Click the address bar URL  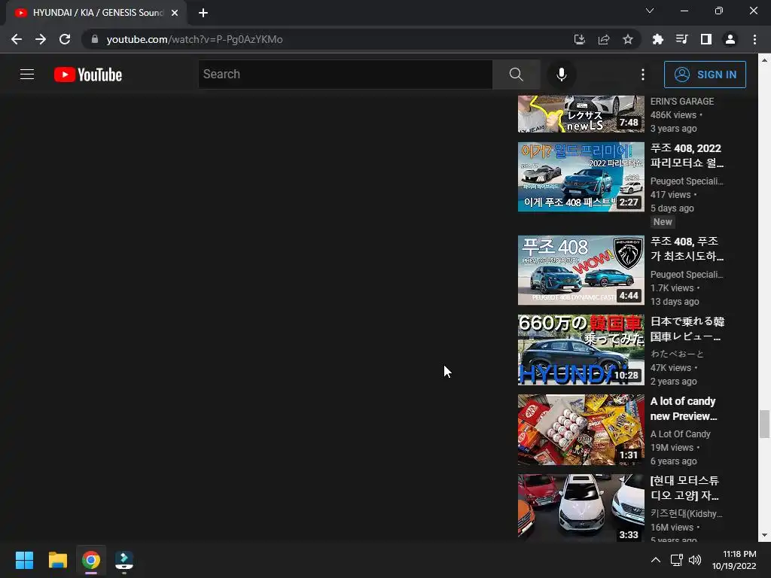pyautogui.click(x=194, y=39)
